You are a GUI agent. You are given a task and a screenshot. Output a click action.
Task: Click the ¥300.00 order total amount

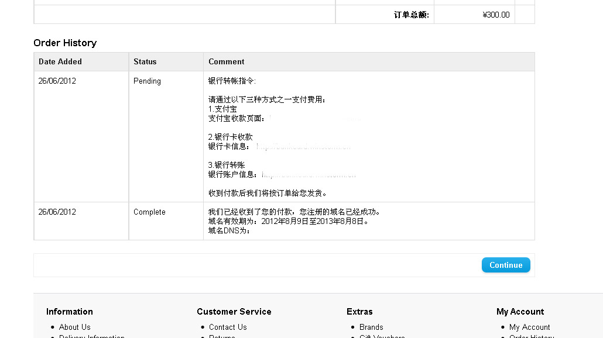[496, 15]
